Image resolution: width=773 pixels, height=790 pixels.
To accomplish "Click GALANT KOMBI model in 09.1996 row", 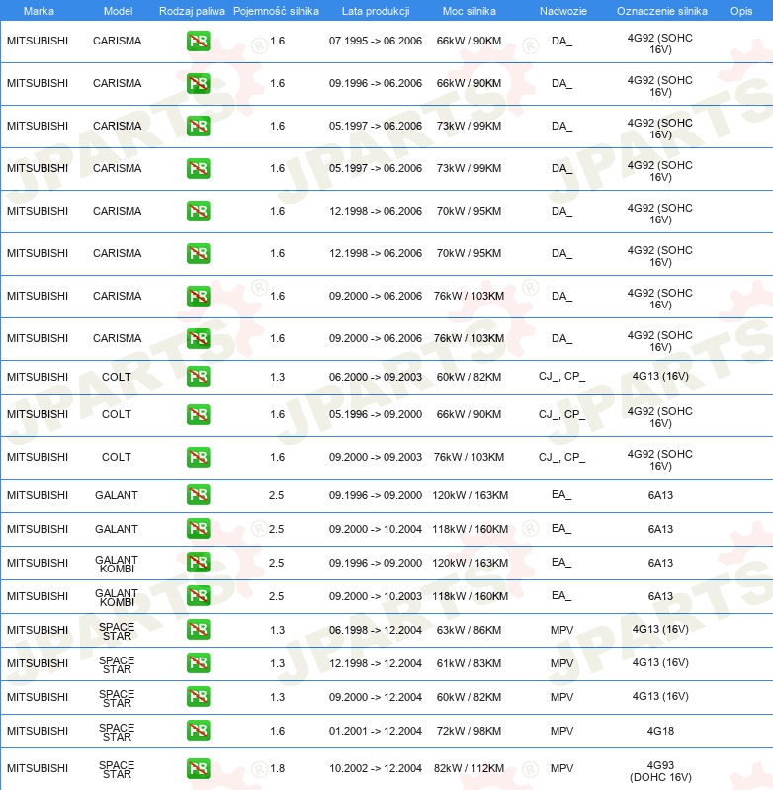I will pos(117,564).
